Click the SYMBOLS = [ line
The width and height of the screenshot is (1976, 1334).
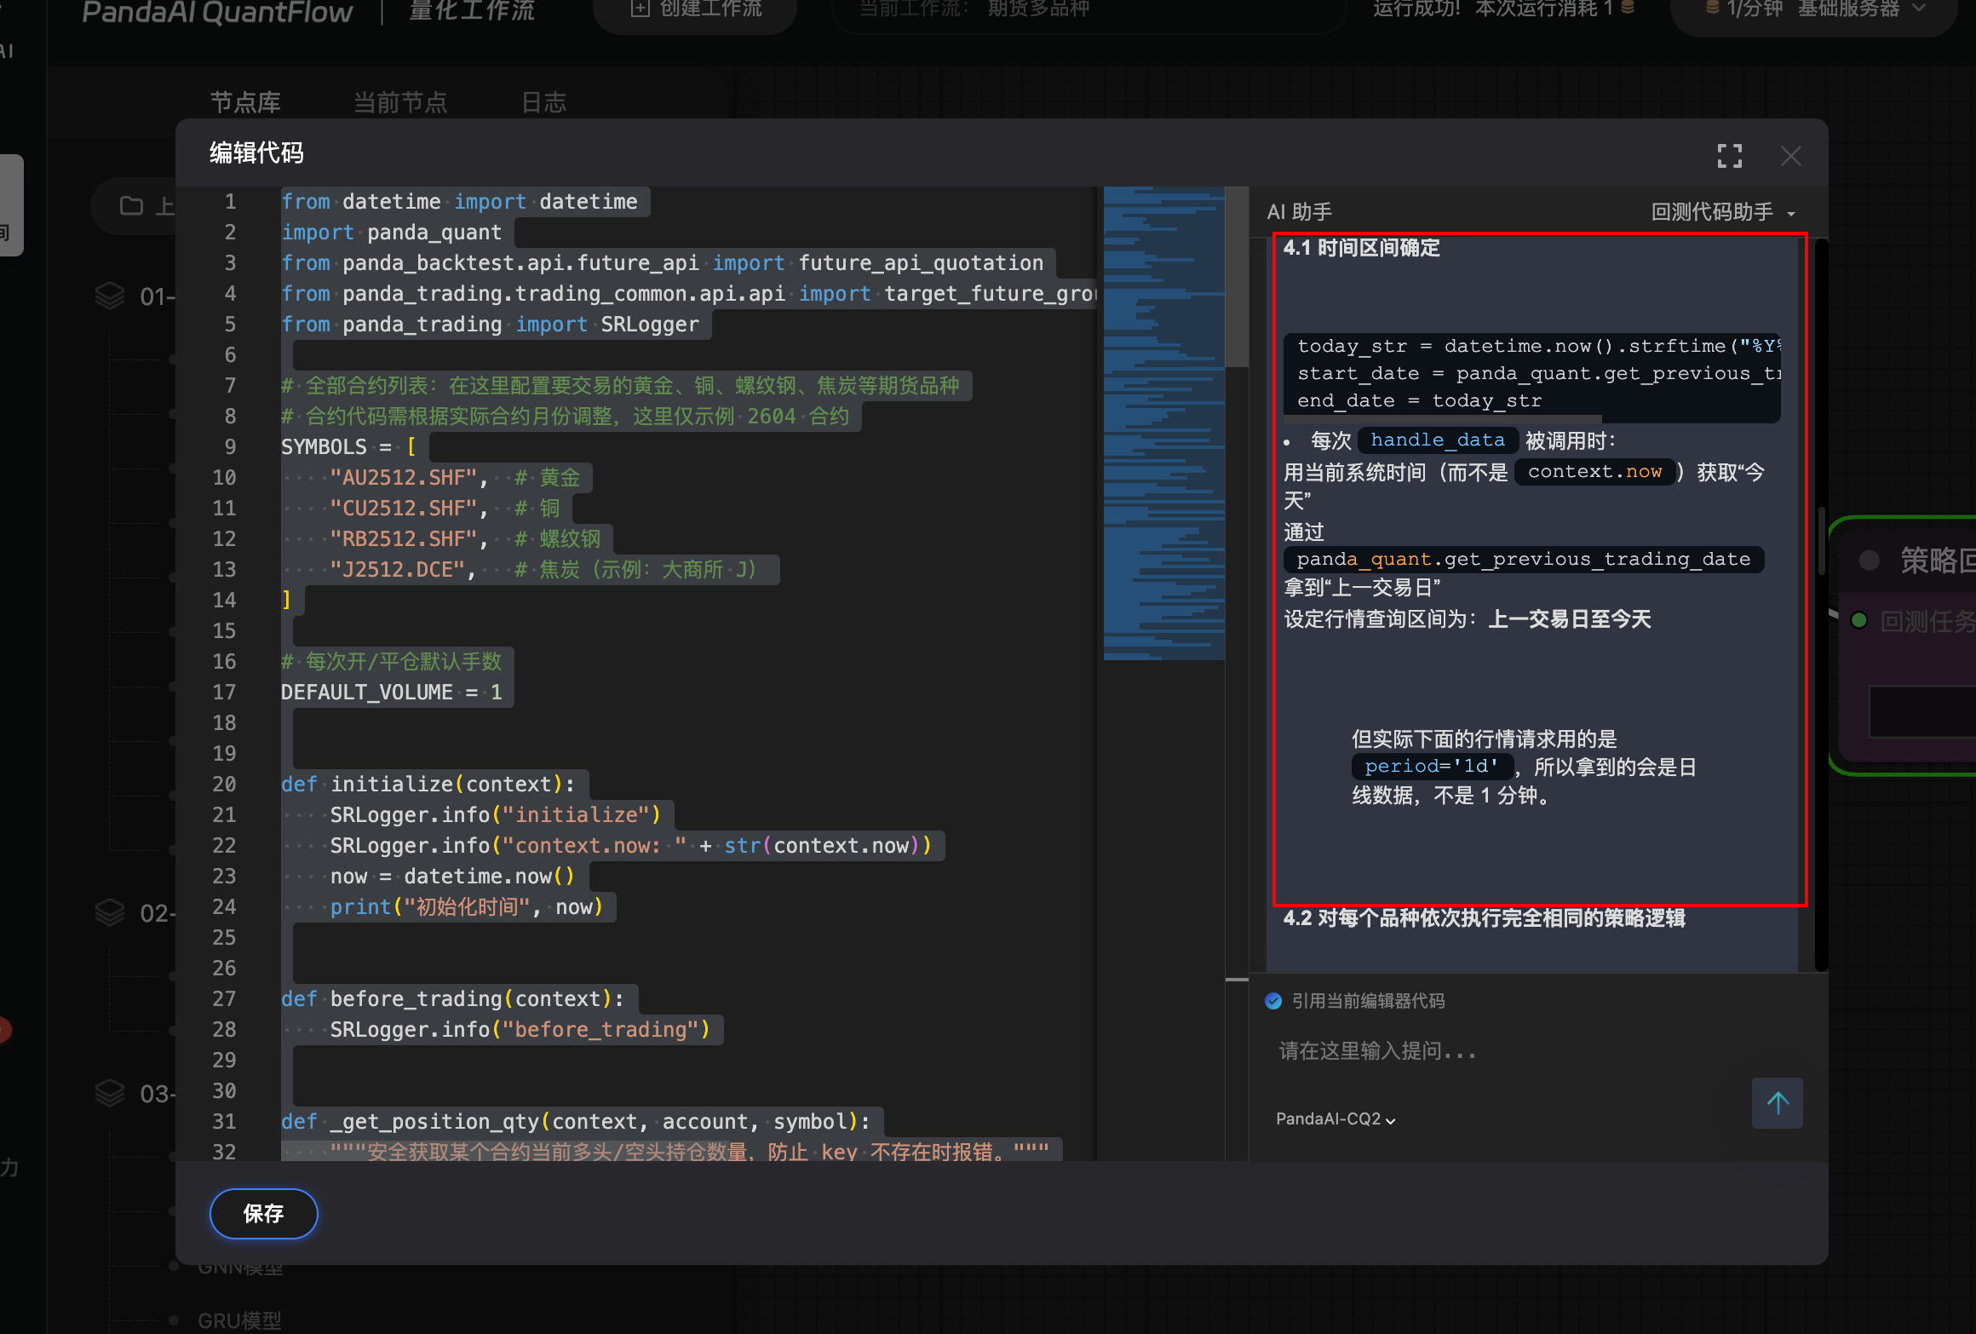tap(349, 447)
